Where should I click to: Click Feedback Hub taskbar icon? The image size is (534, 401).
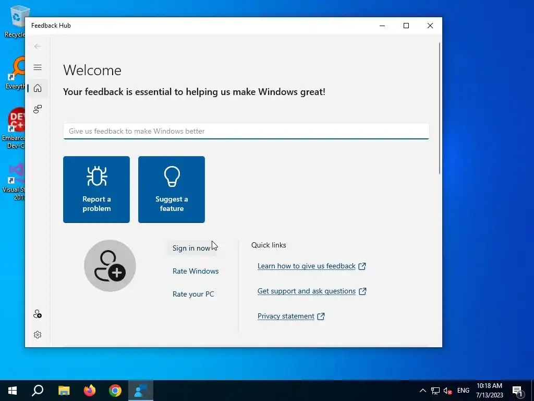[141, 391]
